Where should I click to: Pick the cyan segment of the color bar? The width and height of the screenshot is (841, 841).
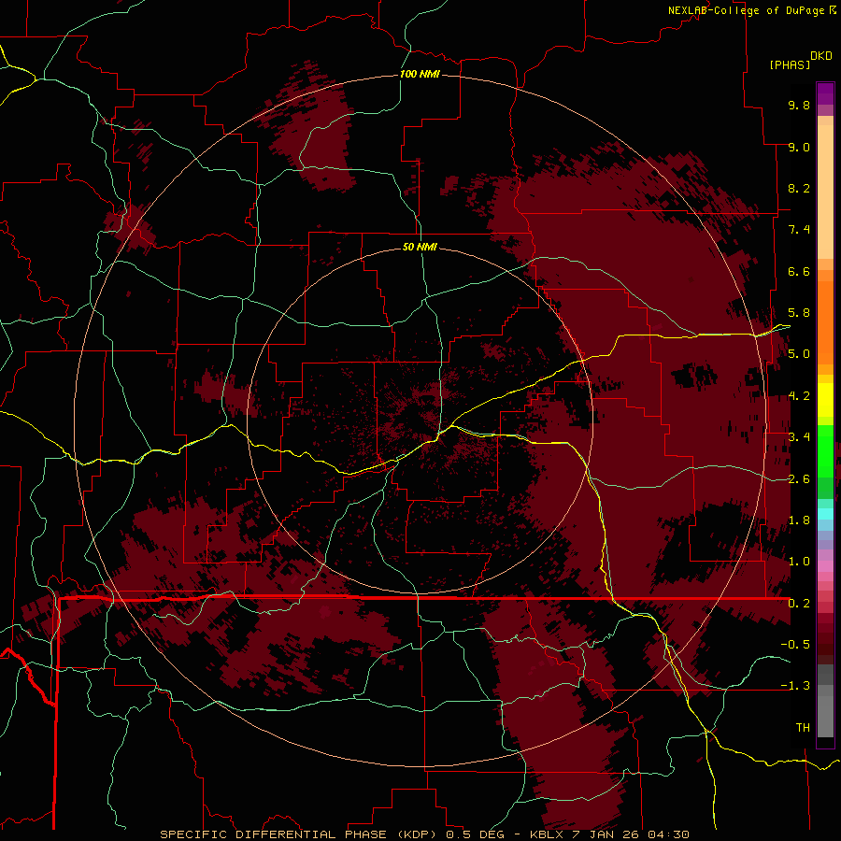tap(825, 514)
